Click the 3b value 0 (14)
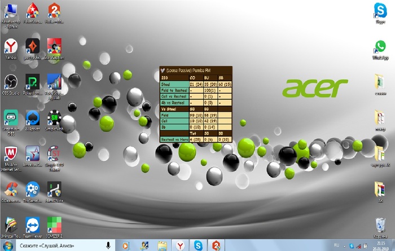This screenshot has width=395, height=251. coord(210,127)
